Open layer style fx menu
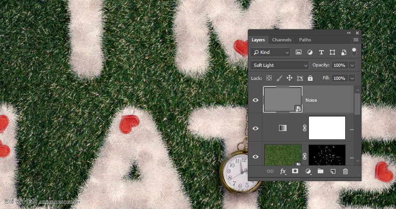 [x=283, y=171]
